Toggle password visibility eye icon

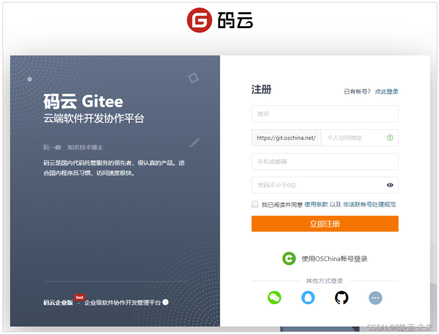[x=390, y=185]
